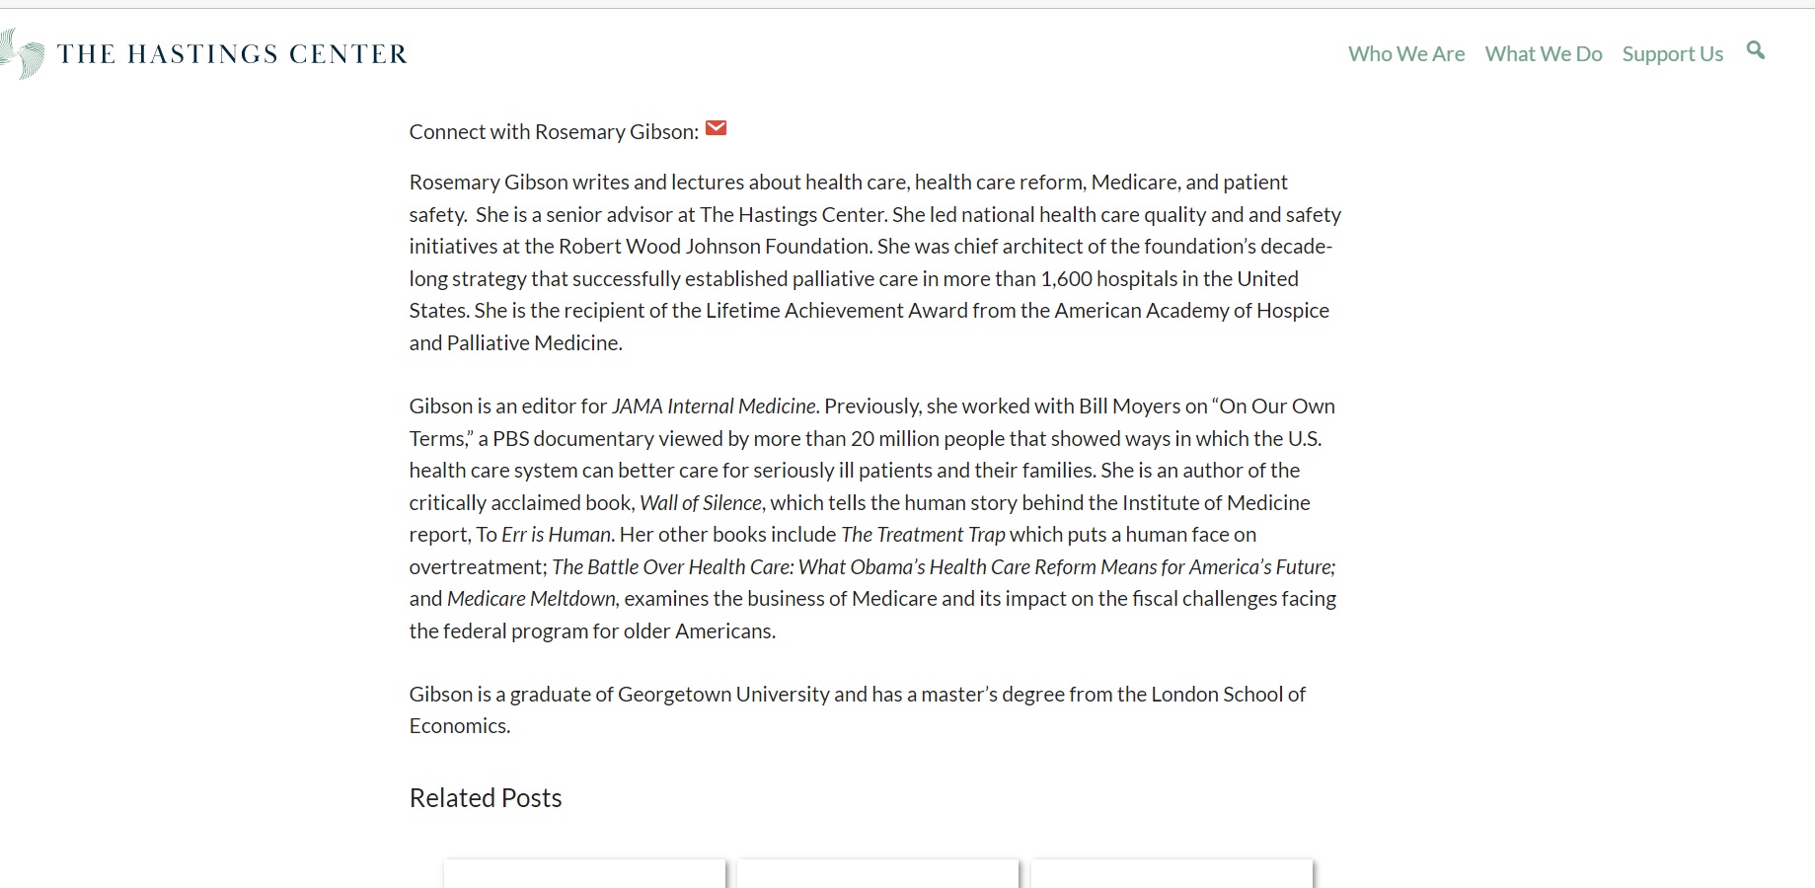Click the Hastings Center leaf emblem
The height and width of the screenshot is (888, 1815).
pos(22,53)
